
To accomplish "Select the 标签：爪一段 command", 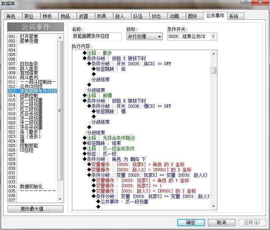I will [x=100, y=154].
